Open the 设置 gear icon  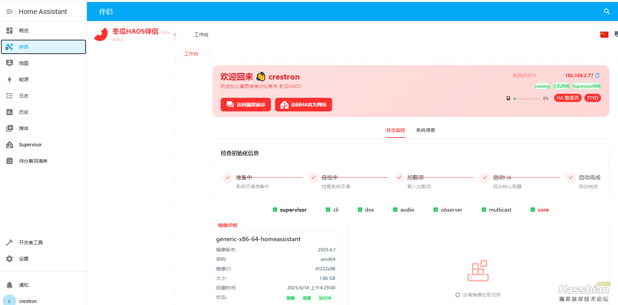click(10, 259)
